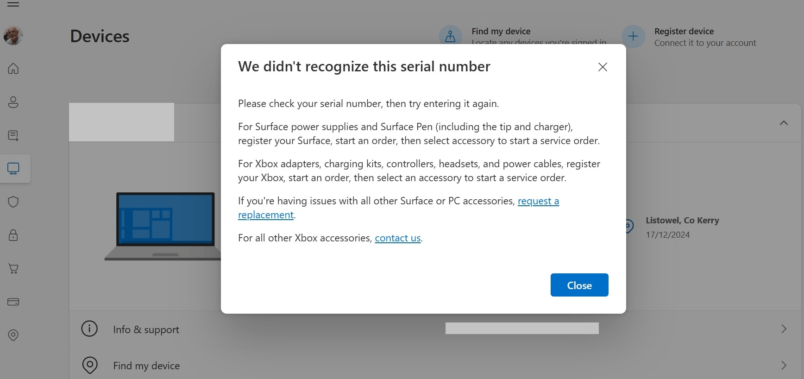Open the hamburger navigation menu
Screen dimensions: 804x379
[13, 4]
